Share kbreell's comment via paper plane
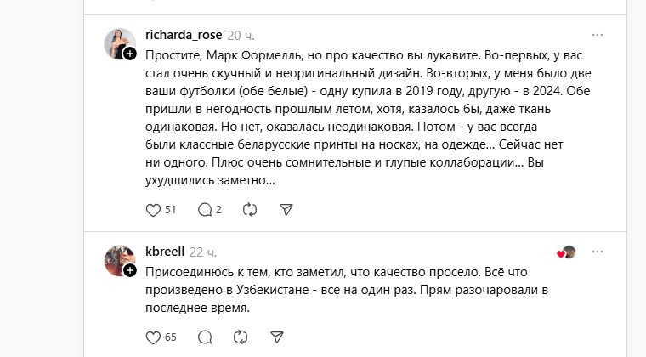This screenshot has width=646, height=357. click(277, 337)
